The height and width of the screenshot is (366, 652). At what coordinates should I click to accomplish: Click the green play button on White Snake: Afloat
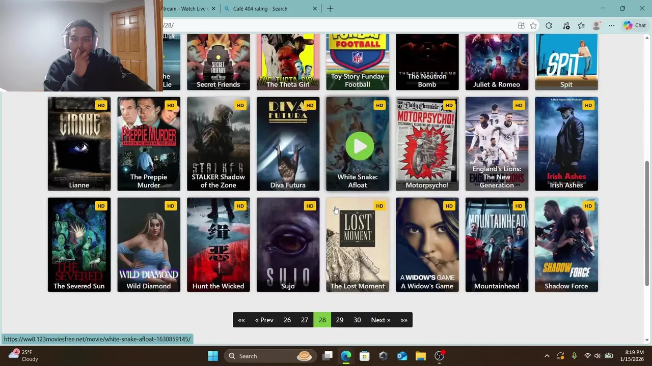(x=360, y=146)
